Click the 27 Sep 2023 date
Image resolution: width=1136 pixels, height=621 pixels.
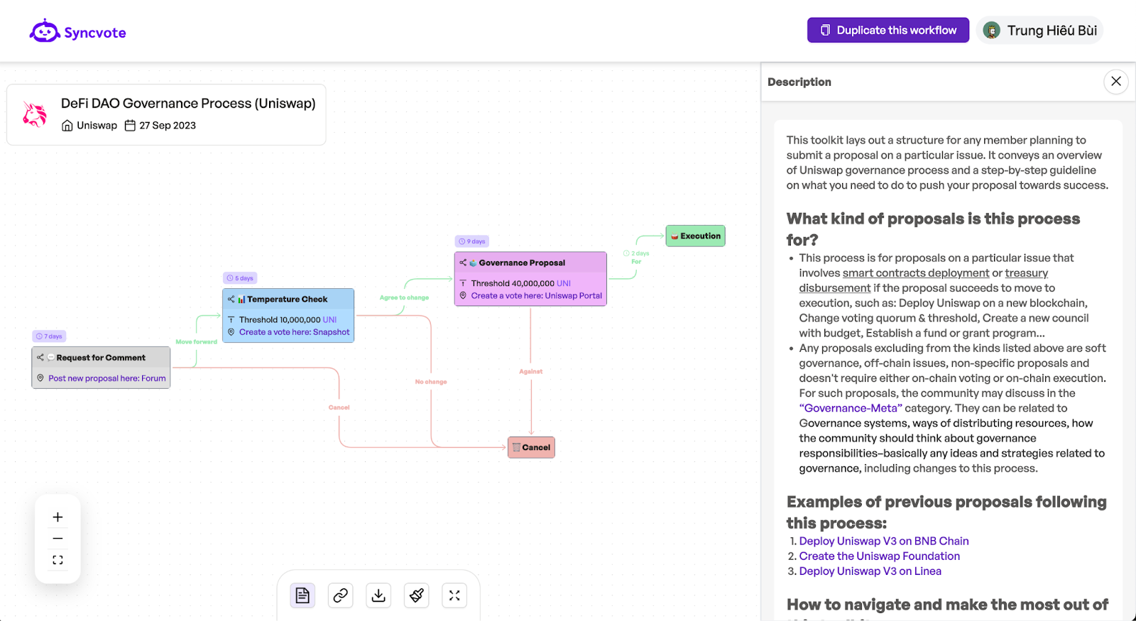(x=160, y=126)
